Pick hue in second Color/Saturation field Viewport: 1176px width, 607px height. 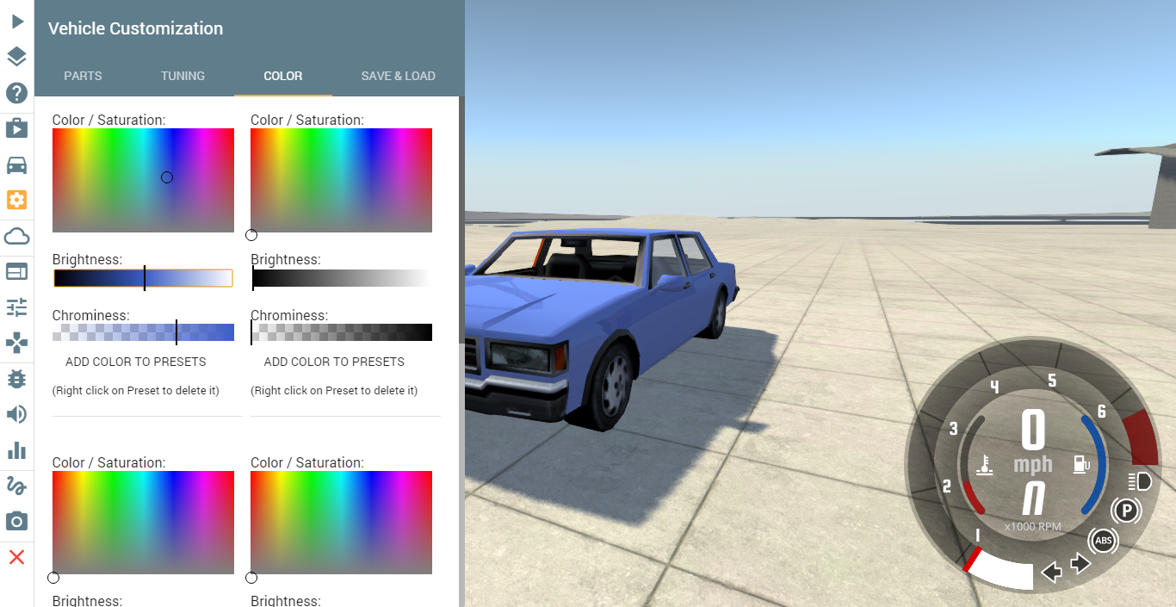pyautogui.click(x=341, y=180)
